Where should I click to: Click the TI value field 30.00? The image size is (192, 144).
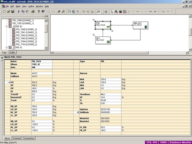[x=111, y=100]
